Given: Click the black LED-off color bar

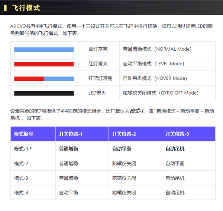Looking at the screenshot, I should 44,93.
